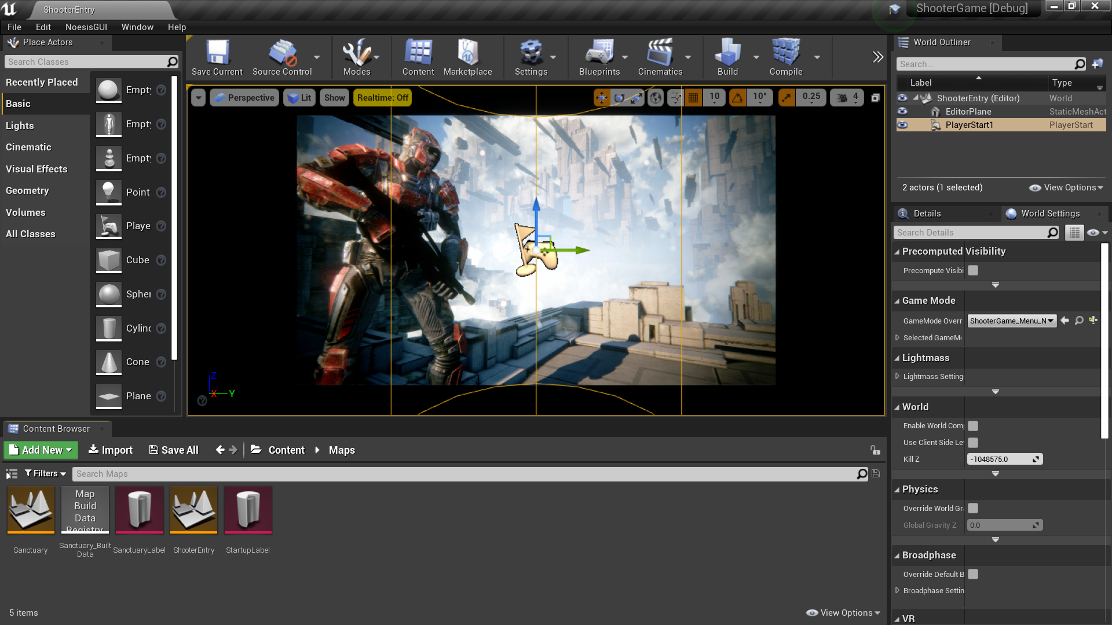The height and width of the screenshot is (625, 1112).
Task: Click the Kill Z value spinner field
Action: pyautogui.click(x=1001, y=459)
